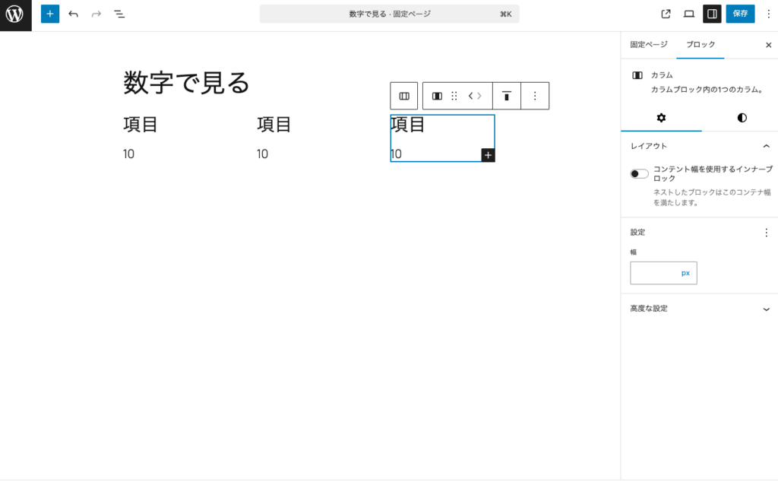Open block toolbar options menu
The height and width of the screenshot is (482, 778).
click(535, 96)
